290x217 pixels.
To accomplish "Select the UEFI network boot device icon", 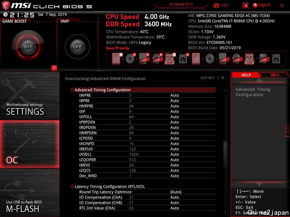I will tap(184, 58).
